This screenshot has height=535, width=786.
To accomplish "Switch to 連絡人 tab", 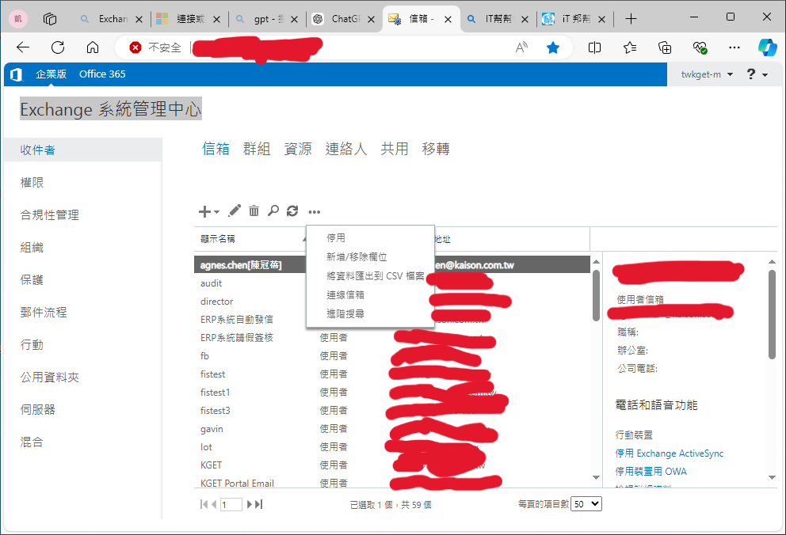I will coord(346,149).
